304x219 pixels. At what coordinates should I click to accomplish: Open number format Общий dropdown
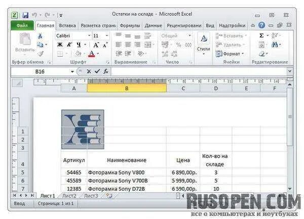[x=189, y=35]
